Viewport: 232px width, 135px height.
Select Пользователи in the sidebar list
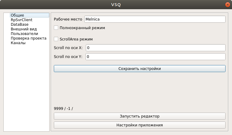click(24, 34)
